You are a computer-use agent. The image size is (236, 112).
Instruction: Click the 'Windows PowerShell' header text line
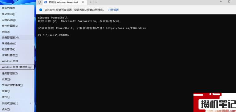click(x=52, y=18)
